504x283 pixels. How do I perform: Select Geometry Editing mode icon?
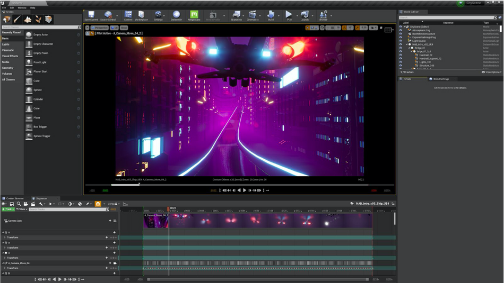click(48, 20)
